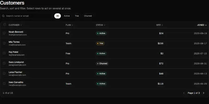Click the sort arrows next to Customer
Screen dimensions: 209x104
pyautogui.click(x=21, y=25)
